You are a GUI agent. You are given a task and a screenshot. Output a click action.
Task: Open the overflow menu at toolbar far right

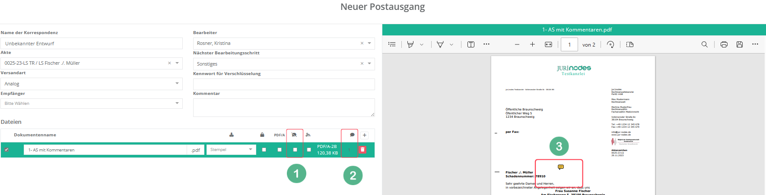755,44
